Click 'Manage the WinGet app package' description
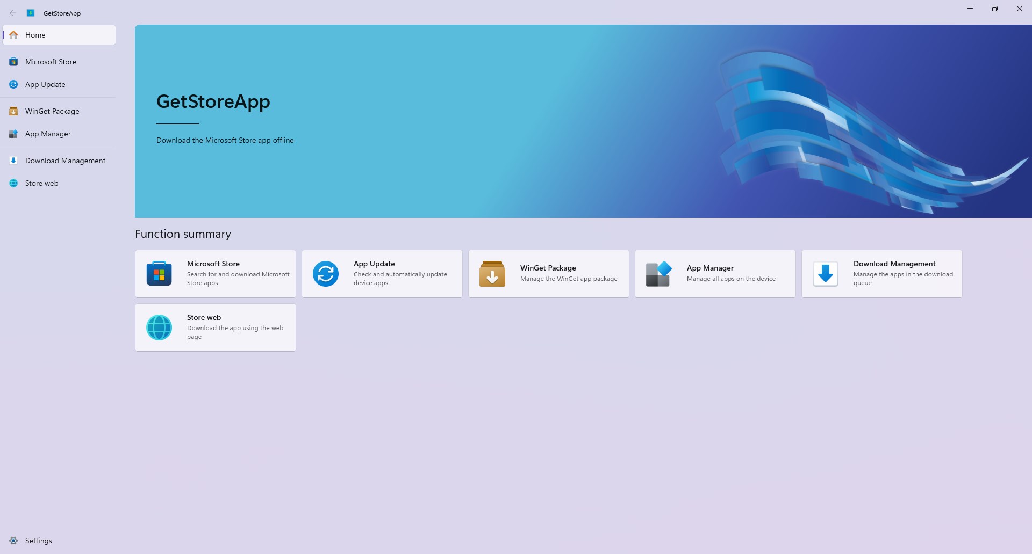This screenshot has width=1032, height=554. 569,279
